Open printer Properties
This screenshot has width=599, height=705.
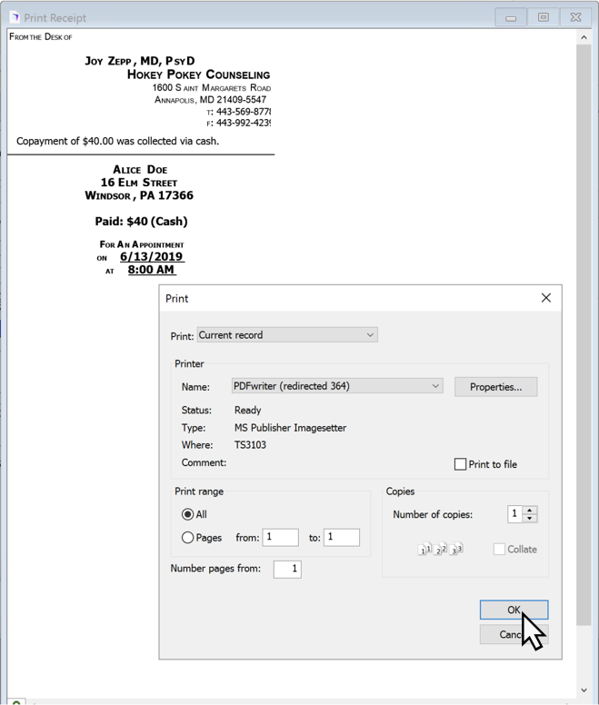(495, 387)
